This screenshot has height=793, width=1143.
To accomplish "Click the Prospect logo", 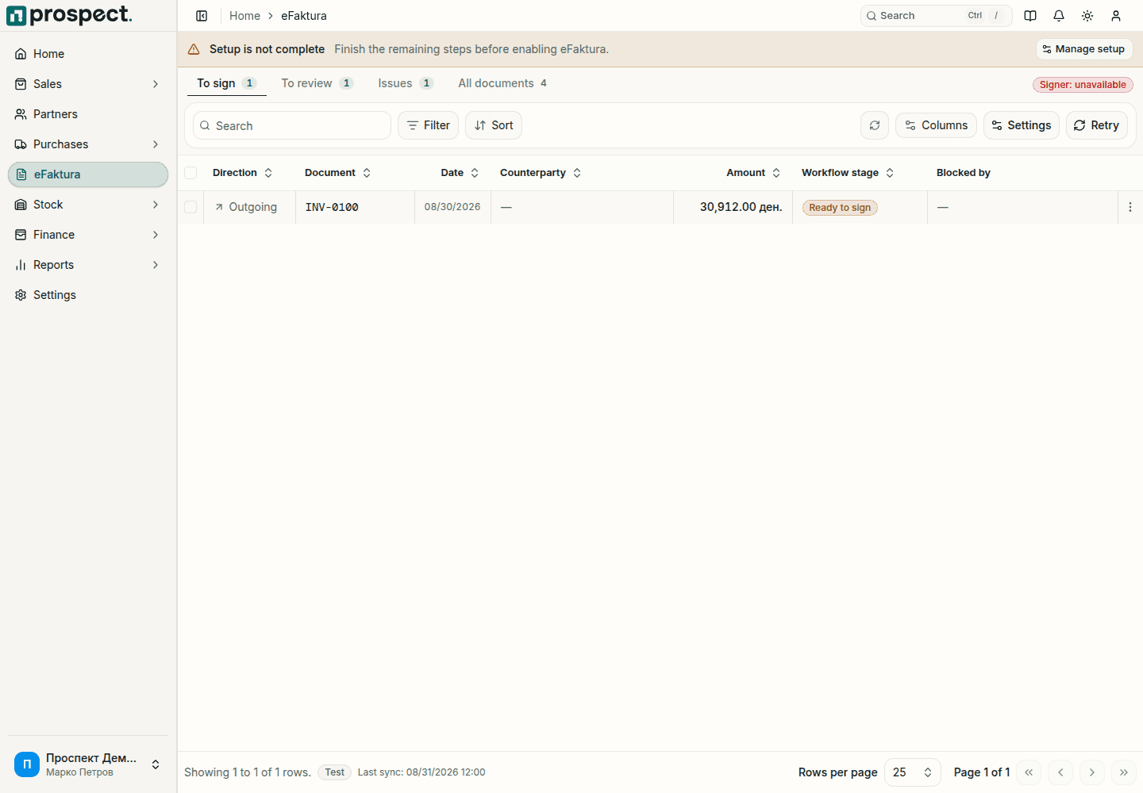I will click(x=70, y=16).
